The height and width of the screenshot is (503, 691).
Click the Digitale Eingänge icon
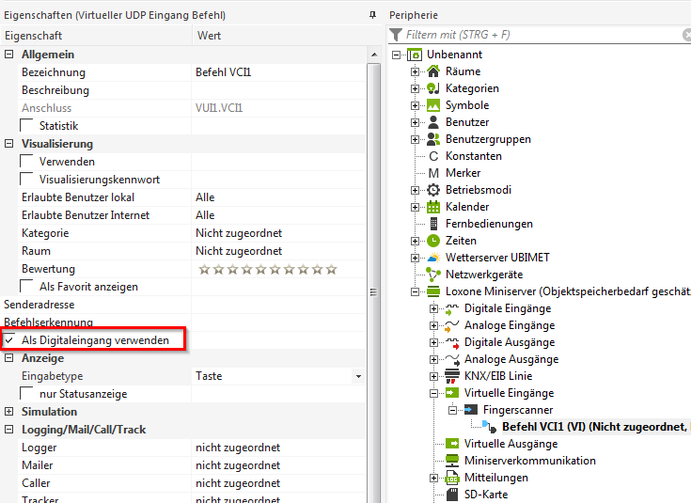(x=452, y=308)
